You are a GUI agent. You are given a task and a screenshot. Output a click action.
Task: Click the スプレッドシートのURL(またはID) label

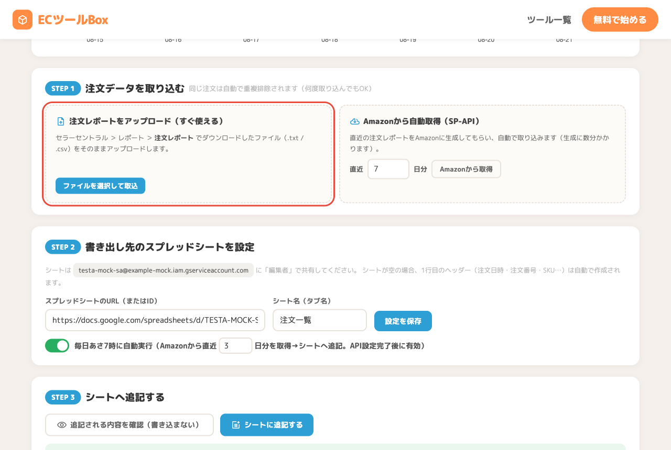coord(102,301)
